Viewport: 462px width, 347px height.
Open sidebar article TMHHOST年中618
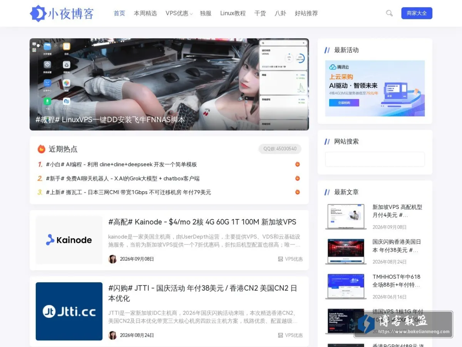397,281
